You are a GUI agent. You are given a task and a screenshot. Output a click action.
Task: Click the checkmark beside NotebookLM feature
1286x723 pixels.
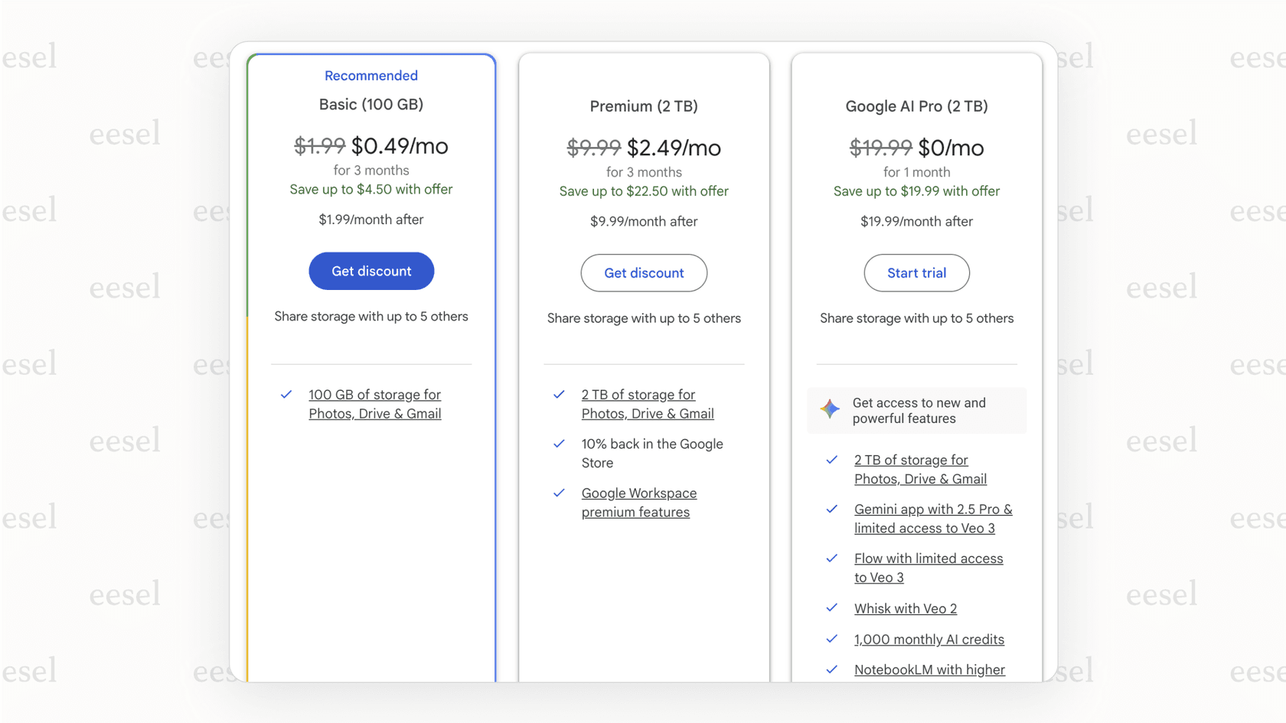[832, 669]
